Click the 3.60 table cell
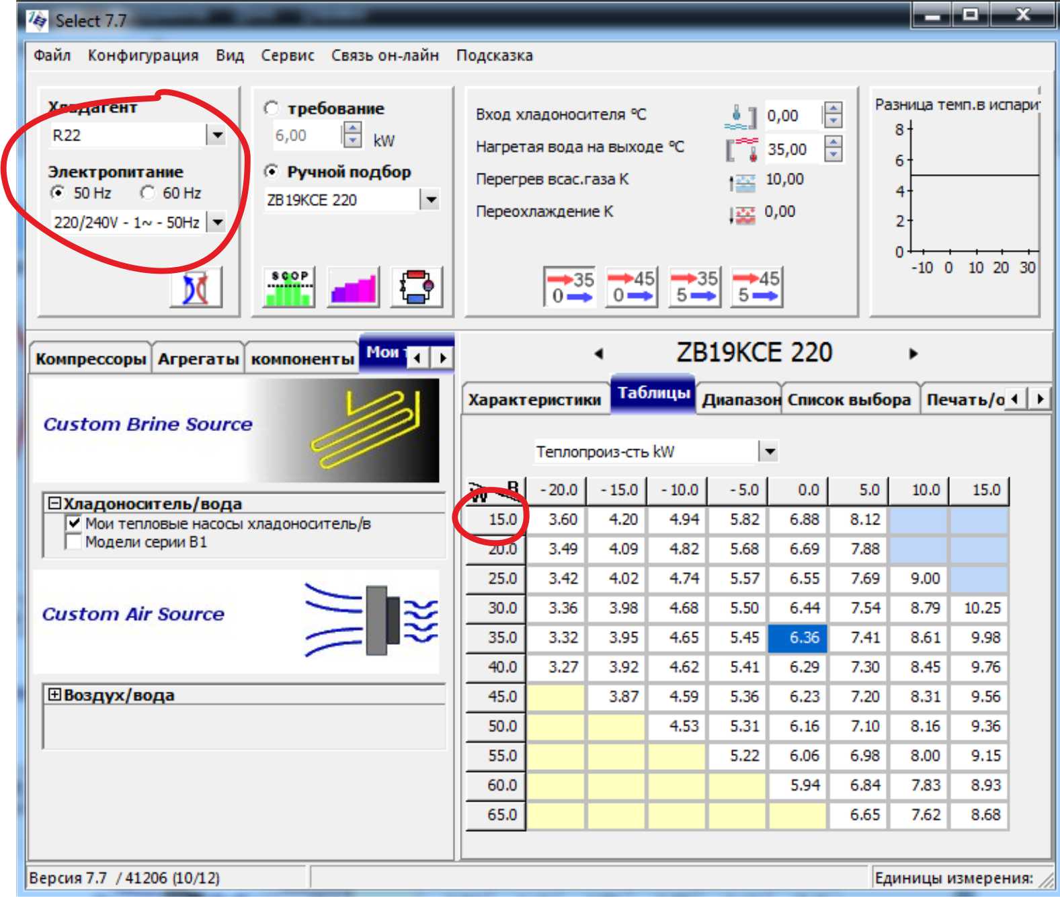The width and height of the screenshot is (1060, 897). [556, 519]
